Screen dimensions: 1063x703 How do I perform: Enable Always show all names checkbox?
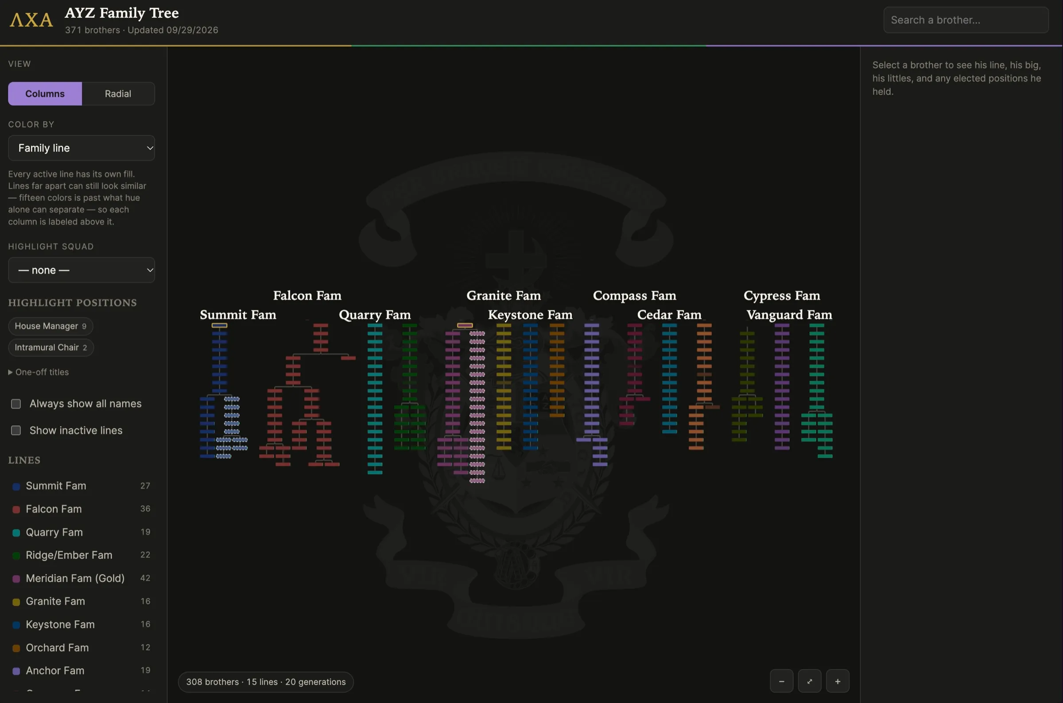coord(16,404)
